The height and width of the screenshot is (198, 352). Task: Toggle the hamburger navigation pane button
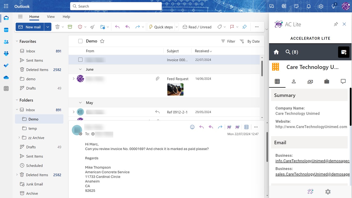(x=20, y=16)
